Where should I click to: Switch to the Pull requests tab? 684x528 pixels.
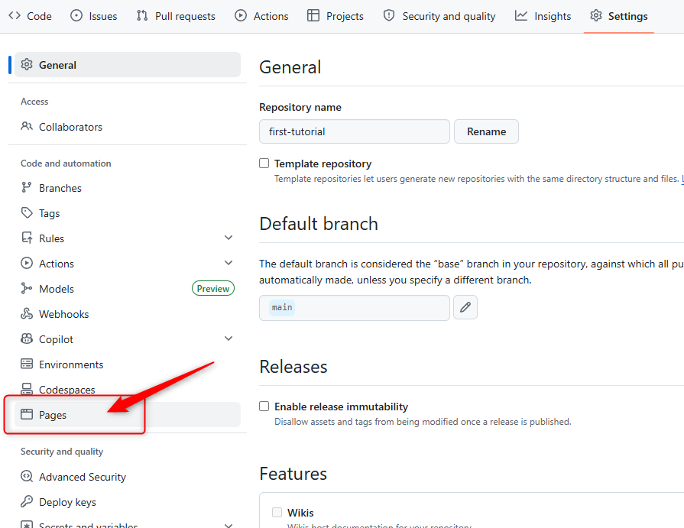coord(176,16)
